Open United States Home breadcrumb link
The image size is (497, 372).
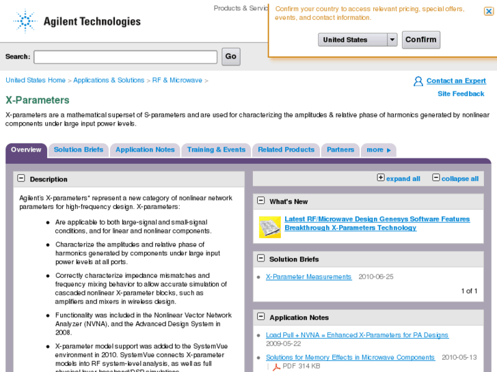[x=36, y=80]
